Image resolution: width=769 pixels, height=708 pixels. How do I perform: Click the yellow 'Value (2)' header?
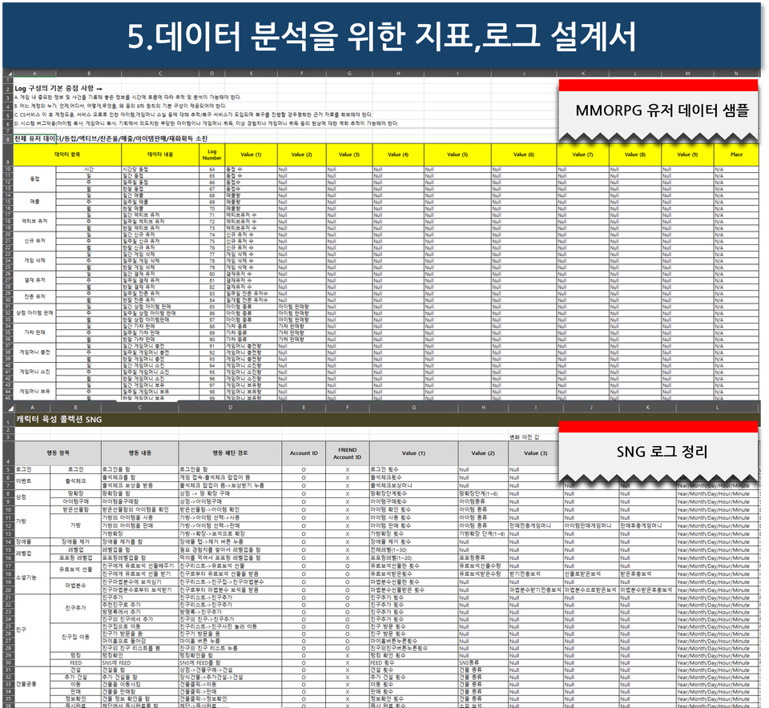point(302,155)
